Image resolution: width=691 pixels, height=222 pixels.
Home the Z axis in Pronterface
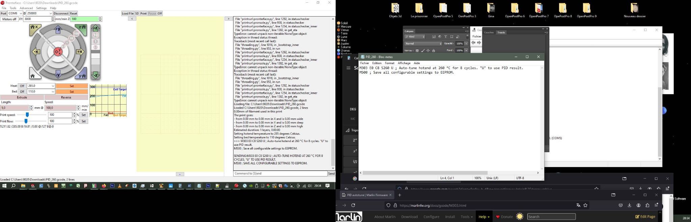[x=81, y=30]
